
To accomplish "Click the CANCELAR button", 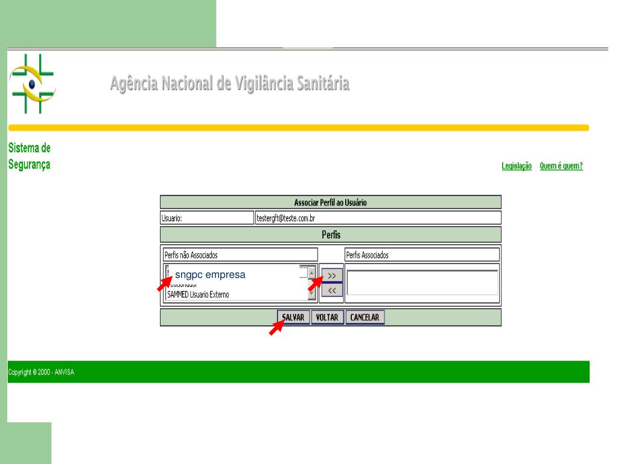I will coord(365,317).
